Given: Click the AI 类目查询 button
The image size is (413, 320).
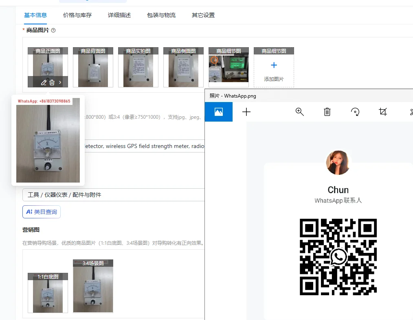Looking at the screenshot, I should [42, 212].
